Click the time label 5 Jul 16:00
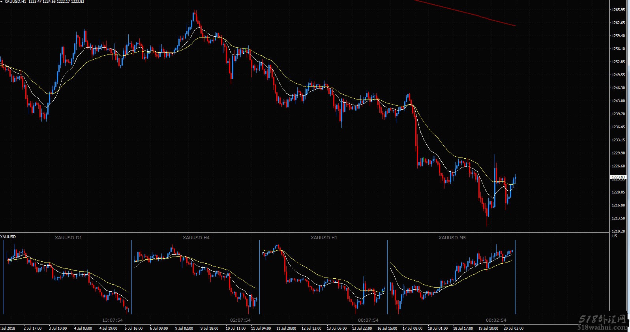The height and width of the screenshot is (332, 630). (133, 328)
